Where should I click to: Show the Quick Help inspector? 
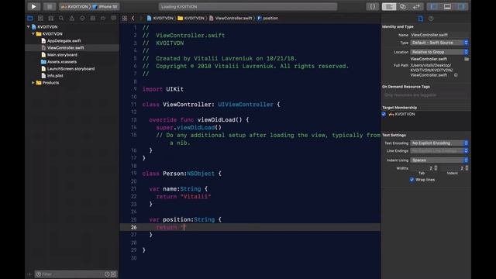431,19
